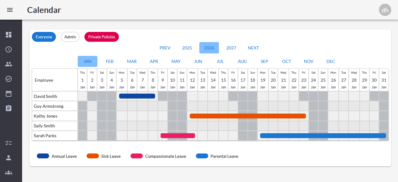This screenshot has height=182, width=398.
Task: Click Kathy Jones' orange sick leave bar
Action: click(248, 116)
